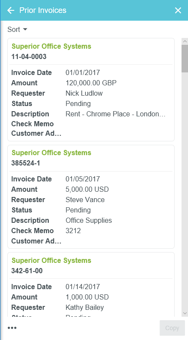Click the 3212 check memo value
This screenshot has width=188, height=340.
pyautogui.click(x=73, y=231)
